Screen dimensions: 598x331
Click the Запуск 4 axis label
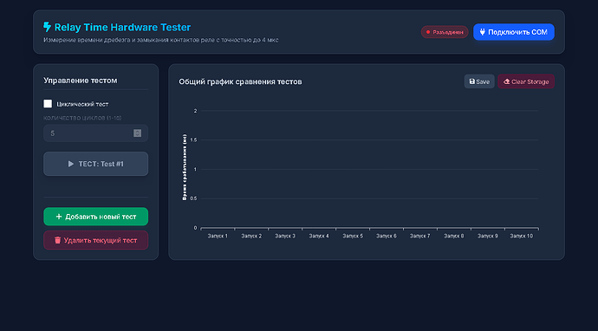(319, 236)
